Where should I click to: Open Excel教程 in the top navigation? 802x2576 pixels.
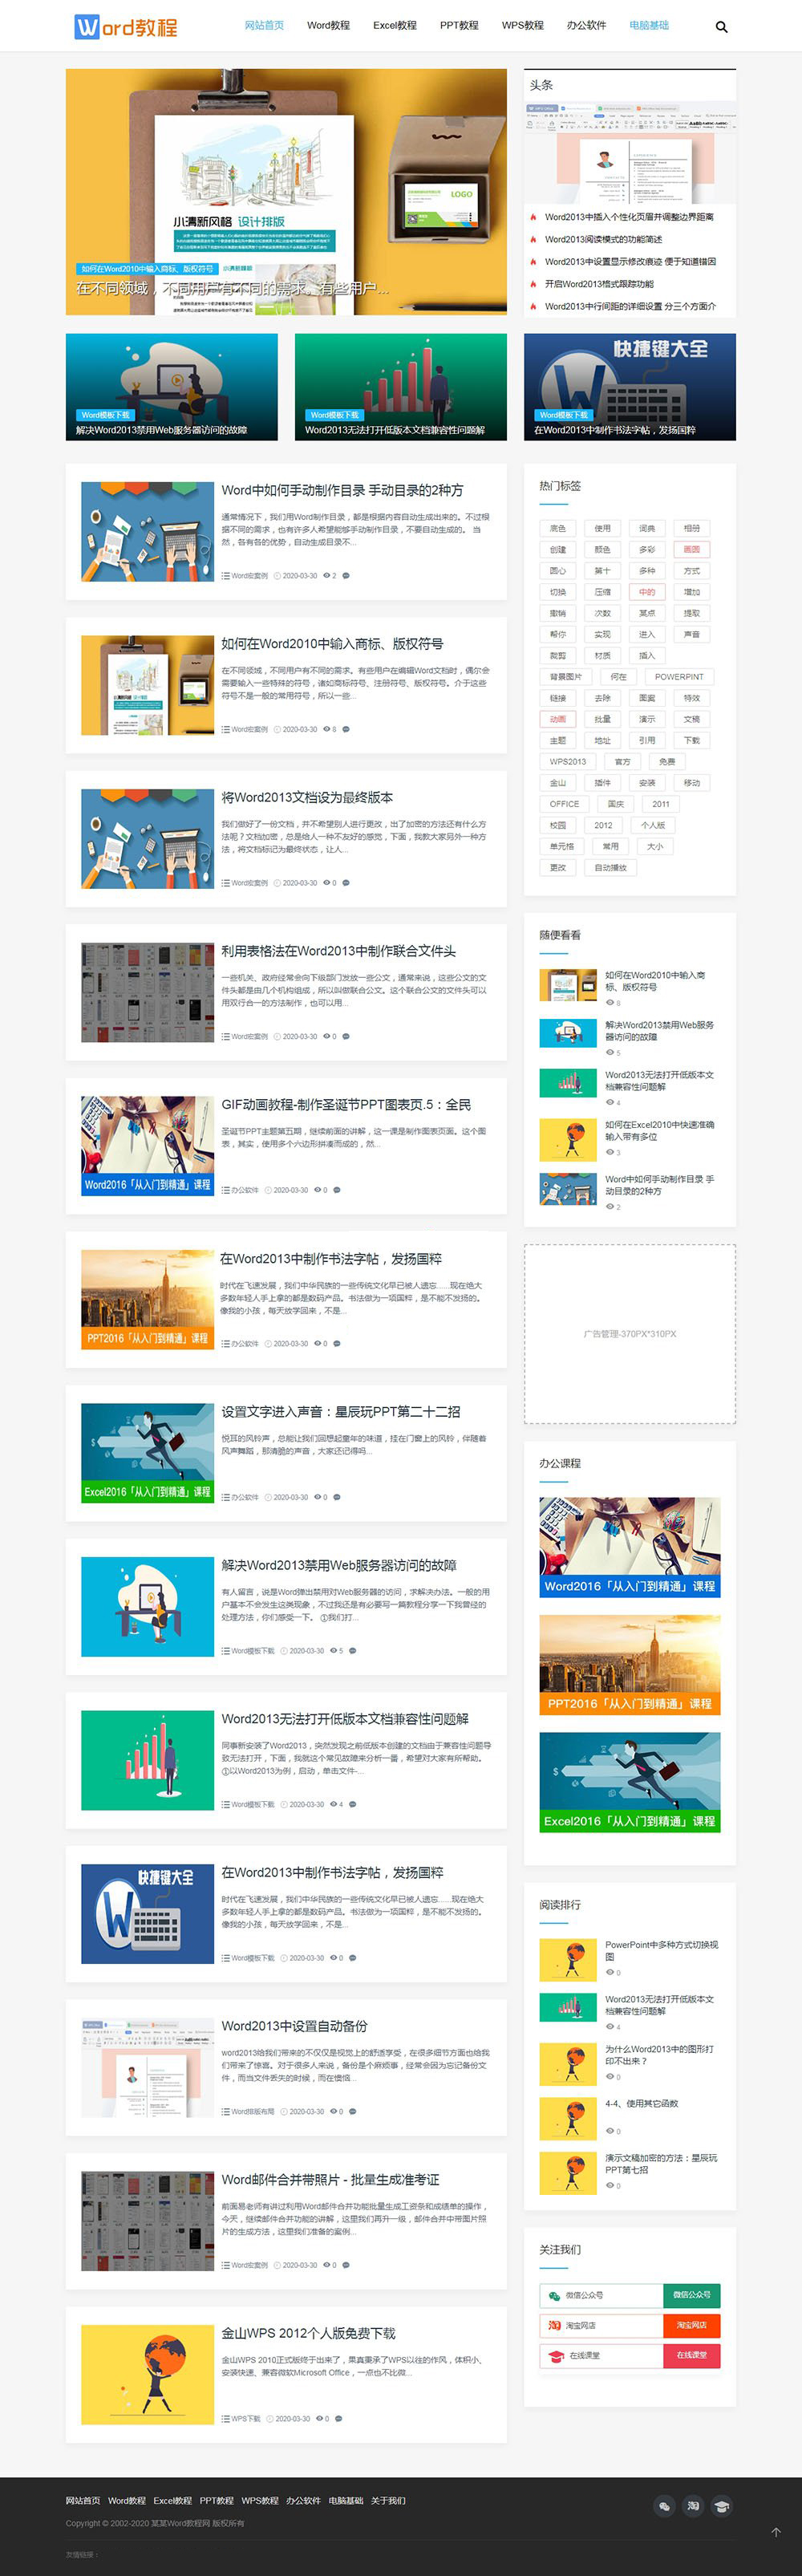click(x=395, y=25)
